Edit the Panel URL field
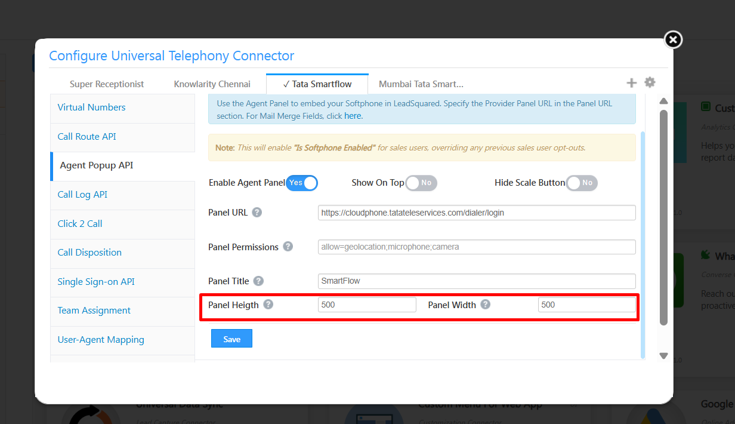Viewport: 735px width, 424px height. pos(477,213)
